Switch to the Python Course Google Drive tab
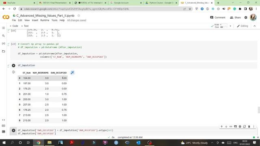 [162, 3]
